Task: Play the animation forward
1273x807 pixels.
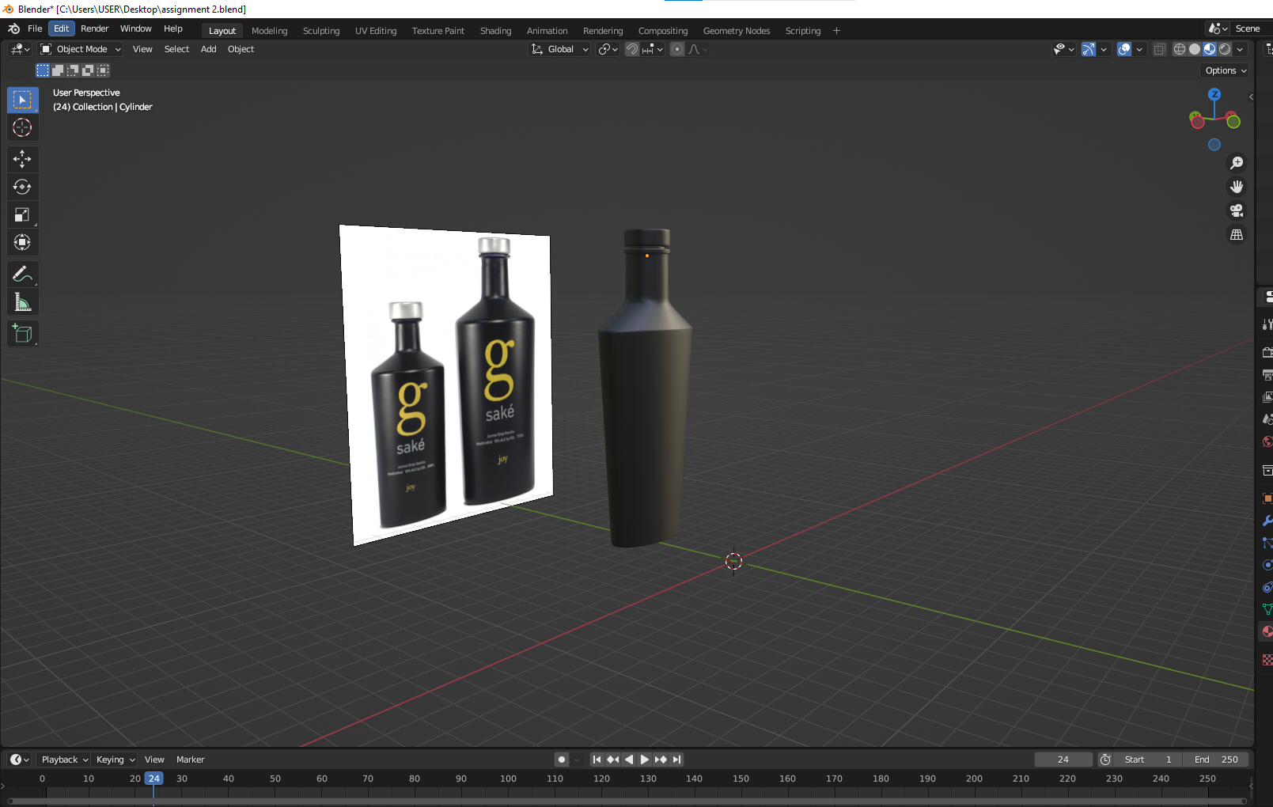Action: [x=645, y=760]
